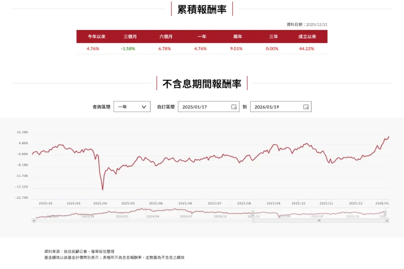The image size is (404, 269).
Task: Click the navigator scrollbar thumb
Action: coord(319,221)
